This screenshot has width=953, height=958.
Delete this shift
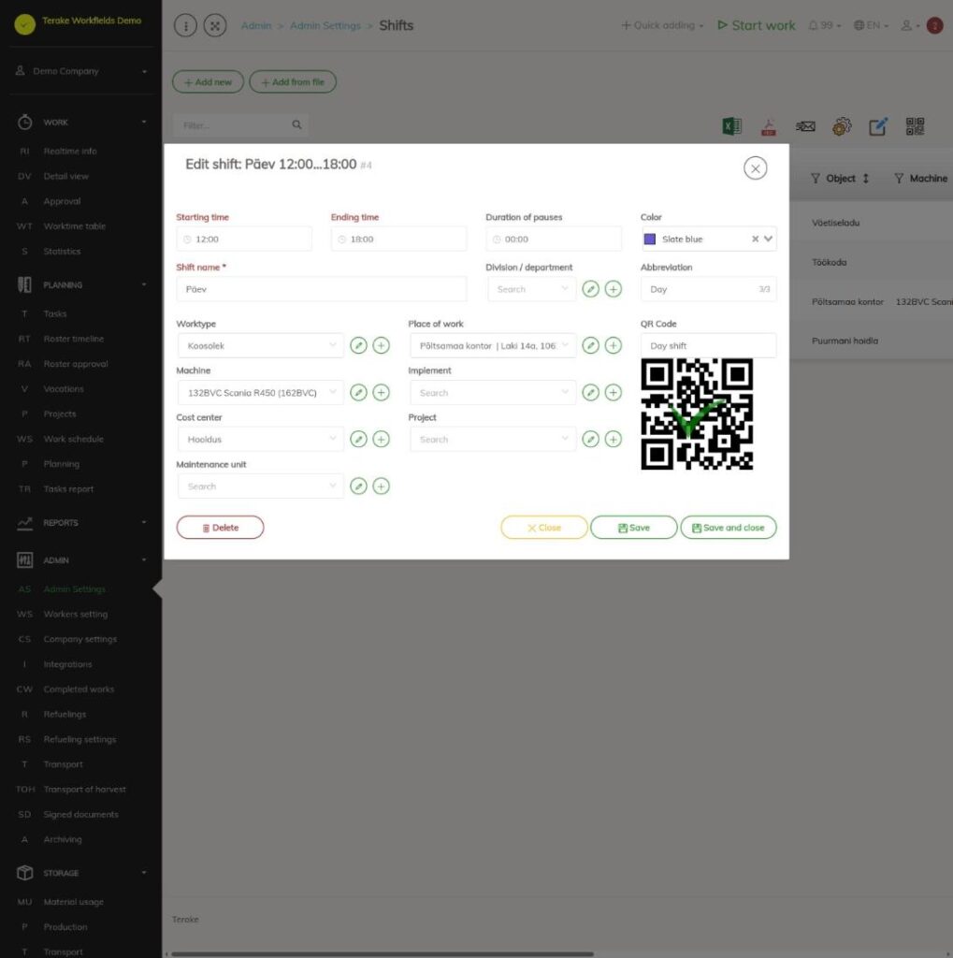pyautogui.click(x=221, y=528)
